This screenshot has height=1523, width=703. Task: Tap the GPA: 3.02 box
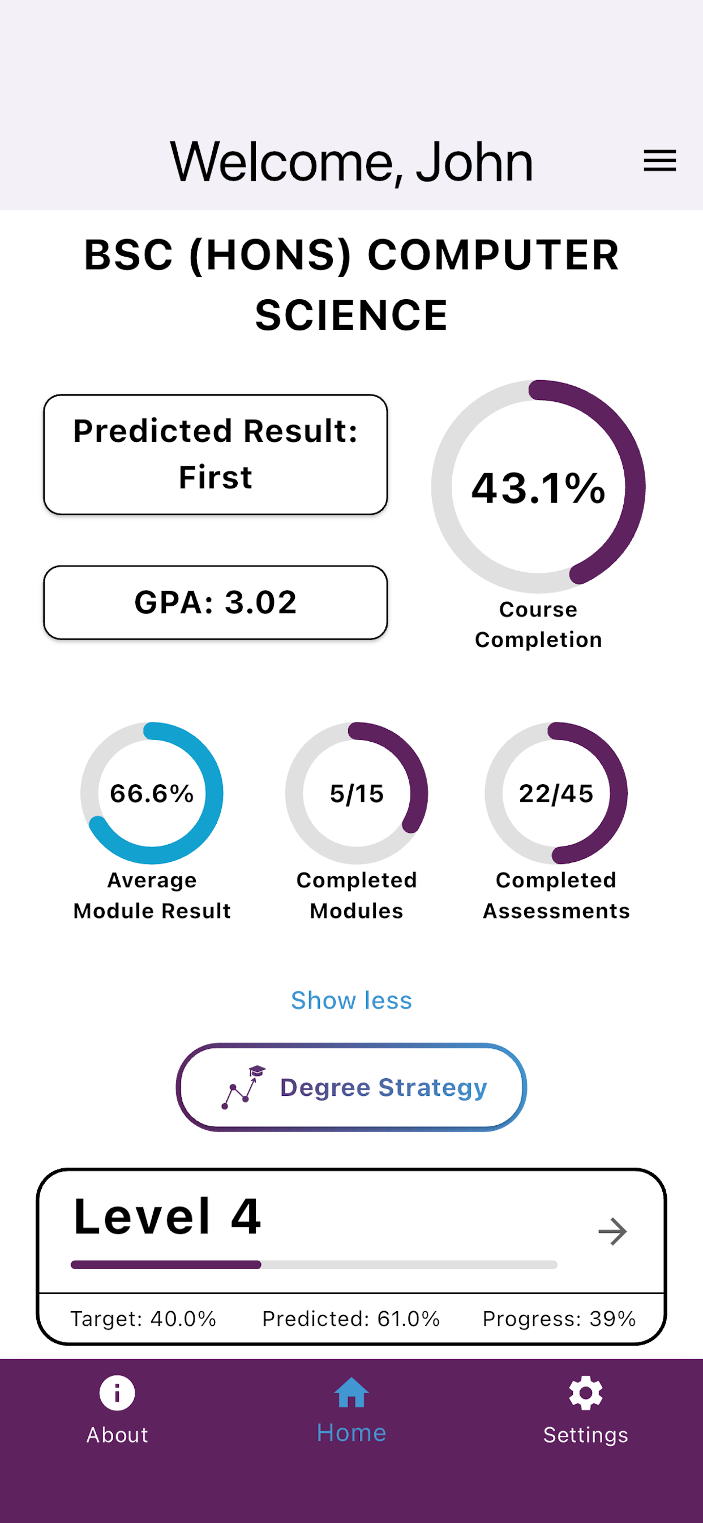pos(216,602)
